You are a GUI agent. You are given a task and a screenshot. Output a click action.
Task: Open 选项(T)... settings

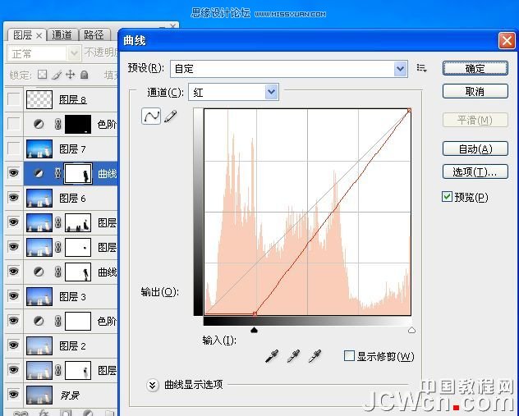[x=475, y=171]
